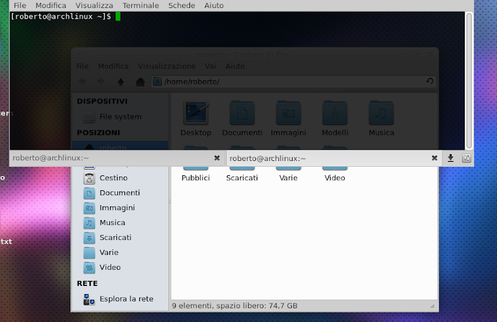Close the first terminal tab
Screen dimensions: 497x322
217,158
